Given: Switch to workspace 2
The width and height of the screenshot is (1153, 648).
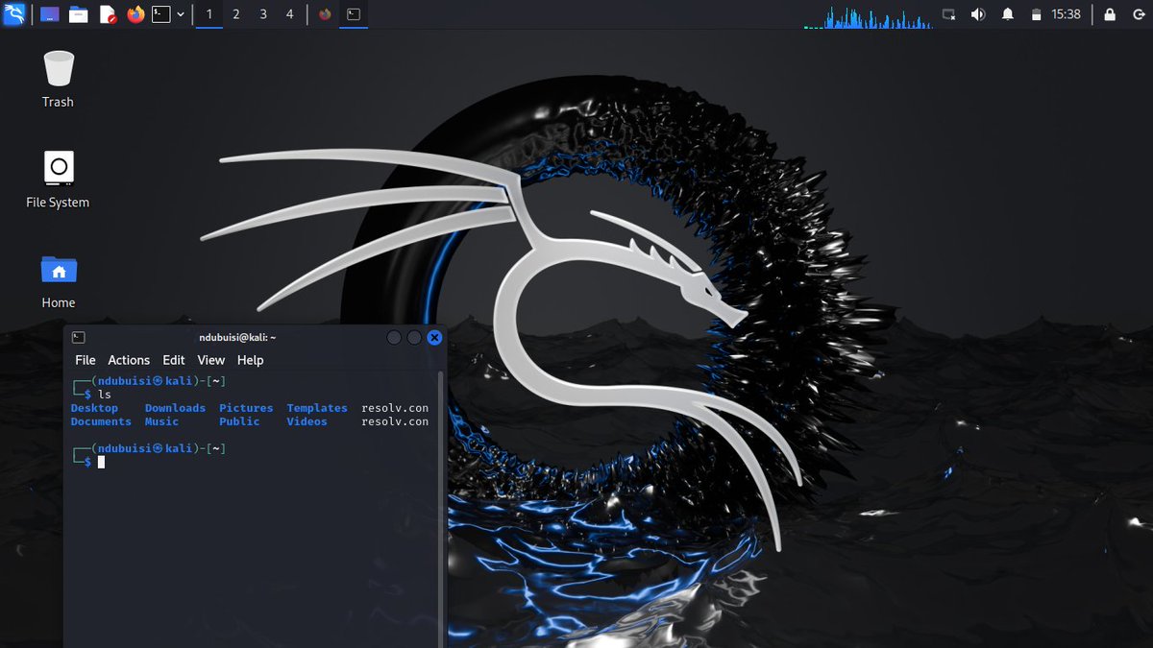Looking at the screenshot, I should point(236,13).
